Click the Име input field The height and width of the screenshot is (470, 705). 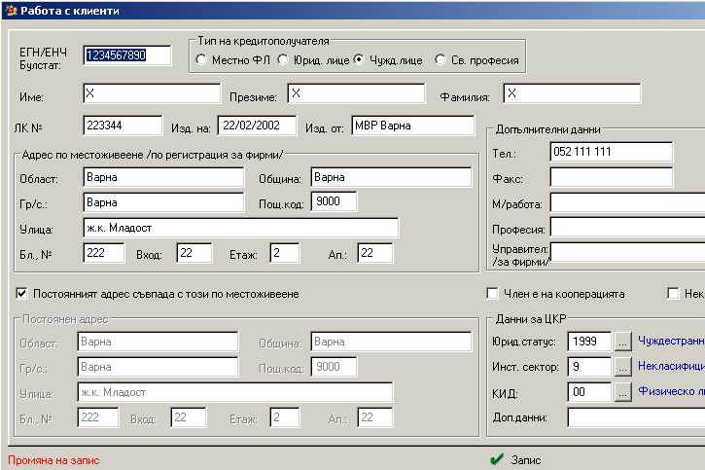[152, 93]
